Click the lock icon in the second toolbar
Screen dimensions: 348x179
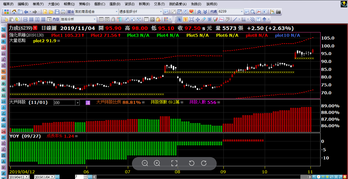pos(113,20)
